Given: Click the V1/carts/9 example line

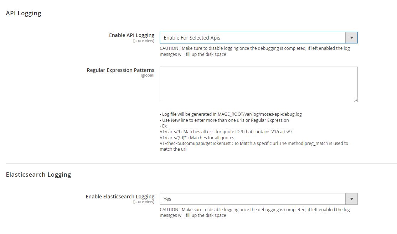Looking at the screenshot, I should (225, 132).
